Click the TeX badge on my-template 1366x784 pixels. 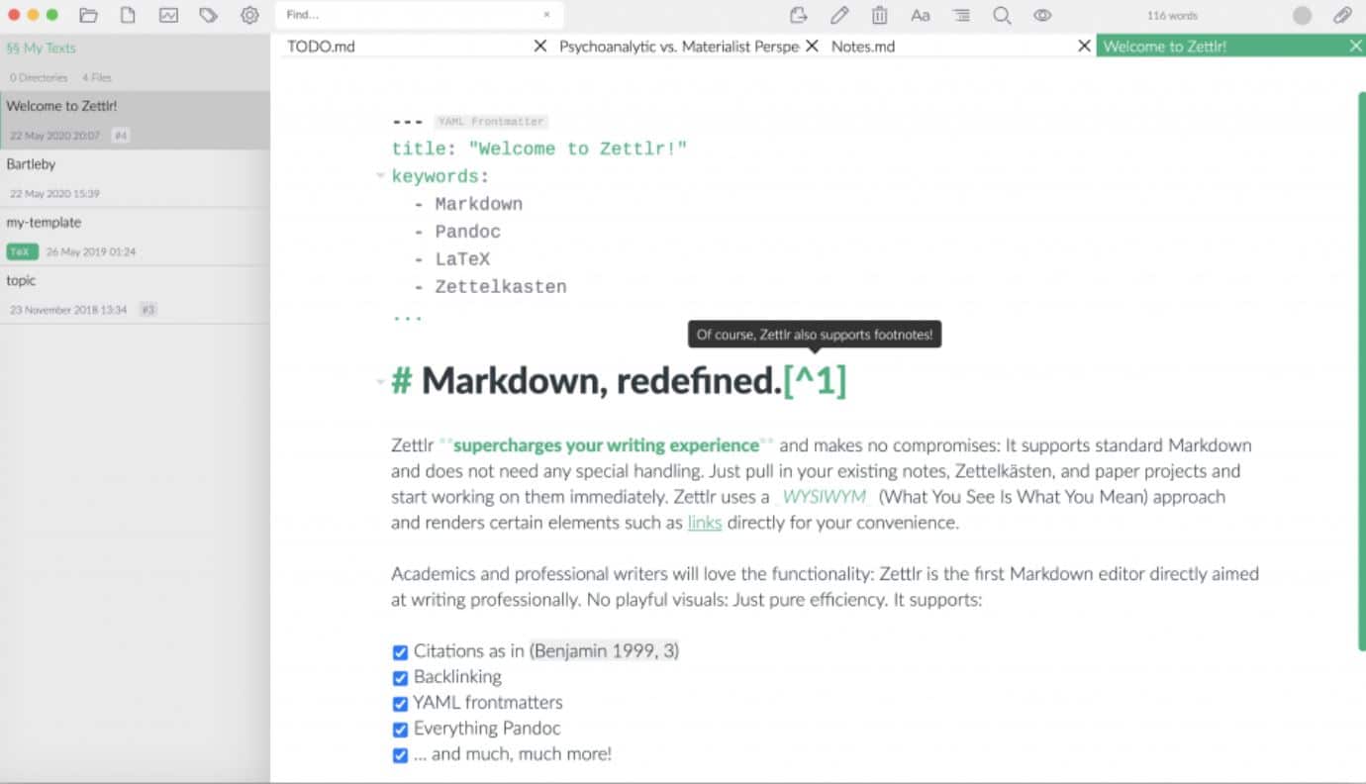pos(22,251)
